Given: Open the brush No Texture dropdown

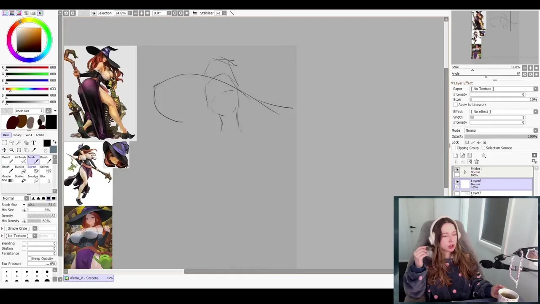Looking at the screenshot, I should [21, 236].
